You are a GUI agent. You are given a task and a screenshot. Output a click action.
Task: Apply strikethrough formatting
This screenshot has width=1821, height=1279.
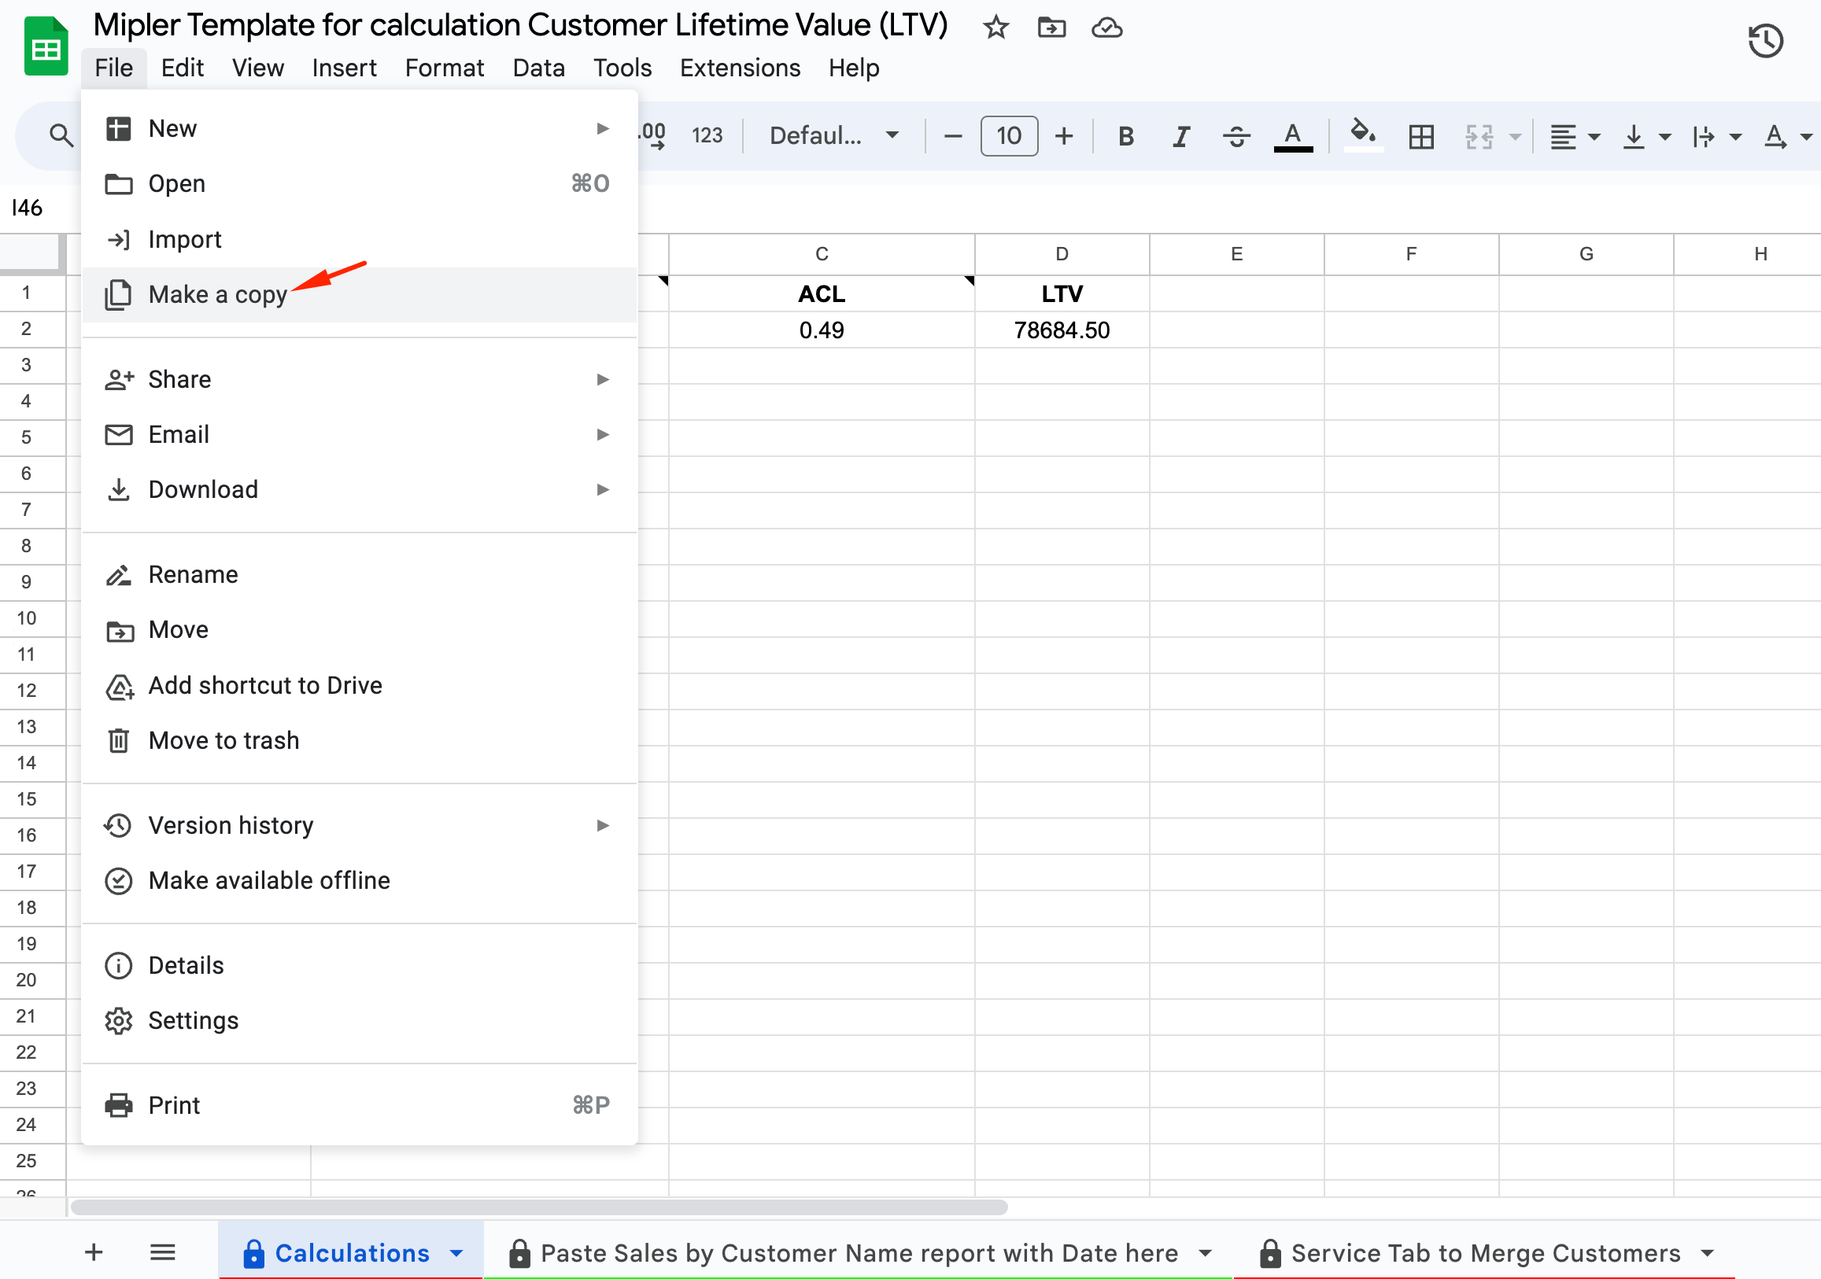point(1236,136)
